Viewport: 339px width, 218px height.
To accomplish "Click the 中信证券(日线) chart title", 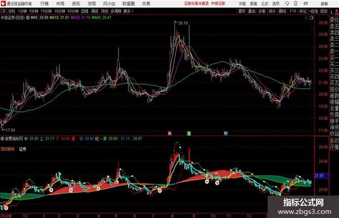I will coord(13,18).
